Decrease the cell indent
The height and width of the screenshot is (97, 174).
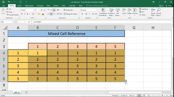pos(58,14)
